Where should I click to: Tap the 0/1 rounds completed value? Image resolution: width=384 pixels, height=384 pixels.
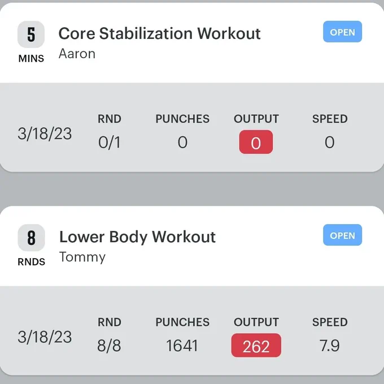coord(109,142)
